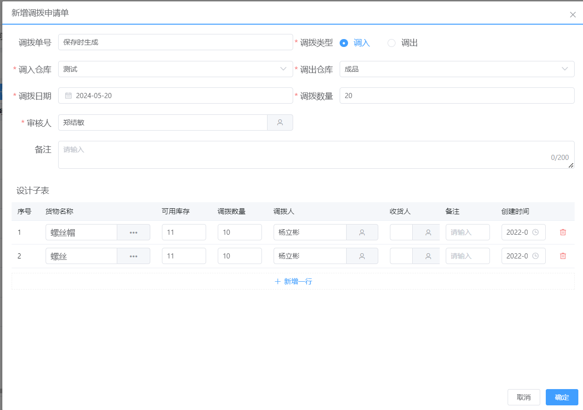The height and width of the screenshot is (410, 583).
Task: Click the 调拨数量 field showing 20
Action: click(x=457, y=96)
